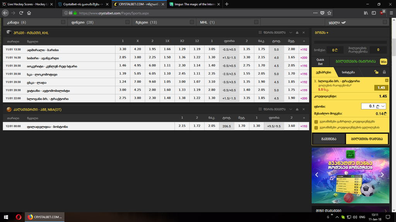Bookmark this page with the star icon
The image size is (396, 222).
[x=329, y=13]
